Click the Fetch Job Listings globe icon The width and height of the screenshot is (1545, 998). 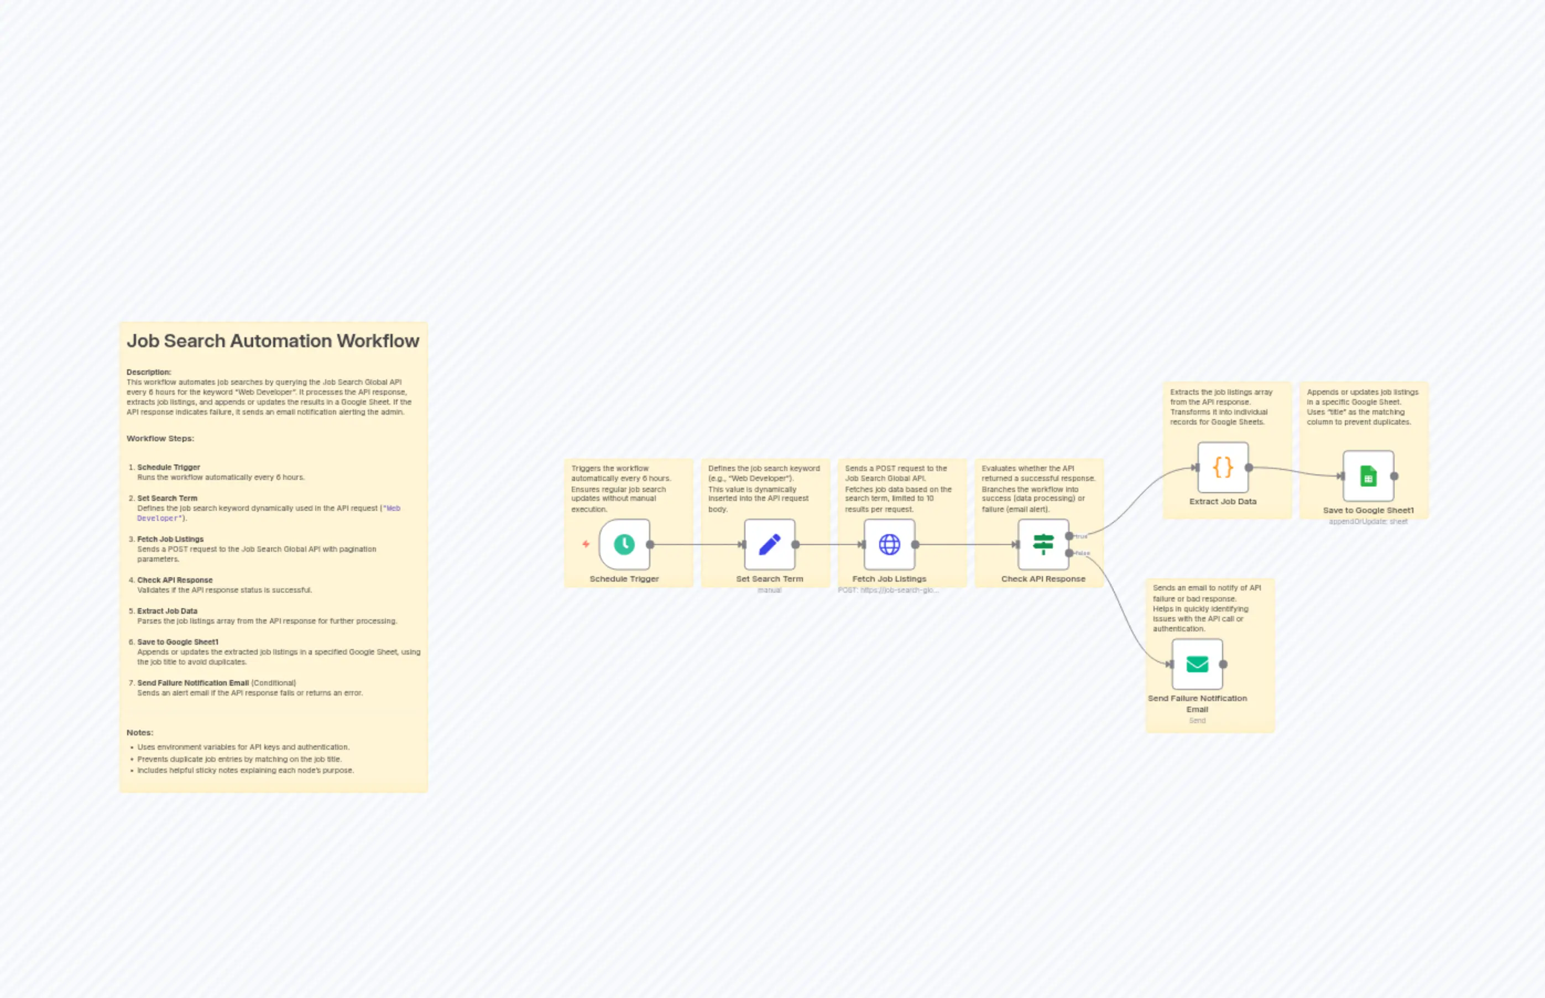[889, 545]
